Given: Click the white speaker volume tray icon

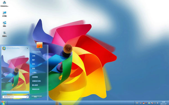Looking at the screenshot, I should point(157,103).
